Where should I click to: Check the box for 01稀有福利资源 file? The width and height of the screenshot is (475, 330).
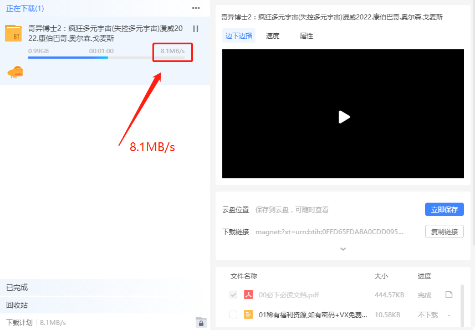pos(233,314)
